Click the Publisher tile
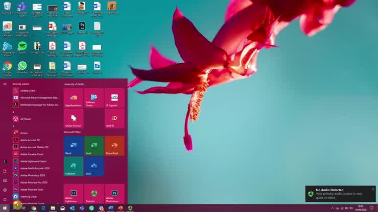 (74, 166)
